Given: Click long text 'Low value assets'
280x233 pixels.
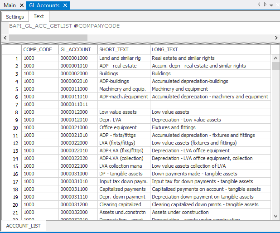Looking at the screenshot, I should pyautogui.click(x=210, y=112).
